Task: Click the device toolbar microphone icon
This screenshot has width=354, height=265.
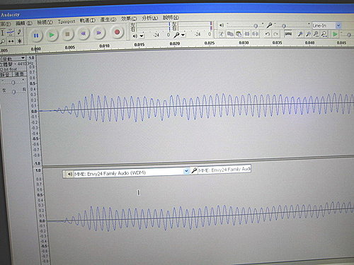Action: click(194, 170)
